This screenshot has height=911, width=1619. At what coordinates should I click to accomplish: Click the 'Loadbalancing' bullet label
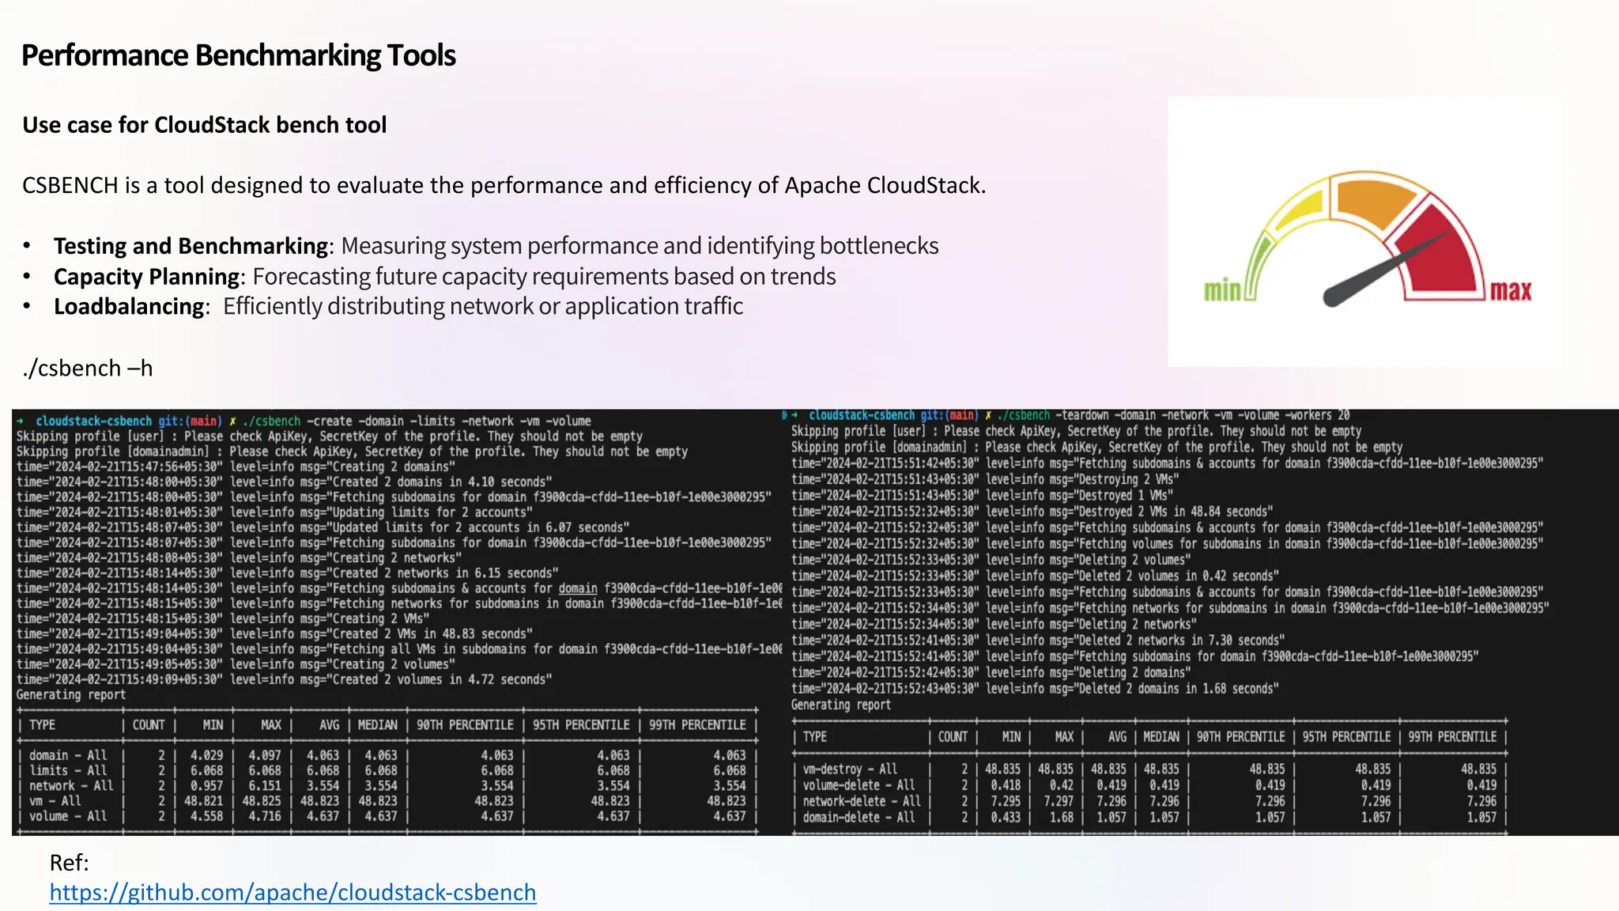129,307
